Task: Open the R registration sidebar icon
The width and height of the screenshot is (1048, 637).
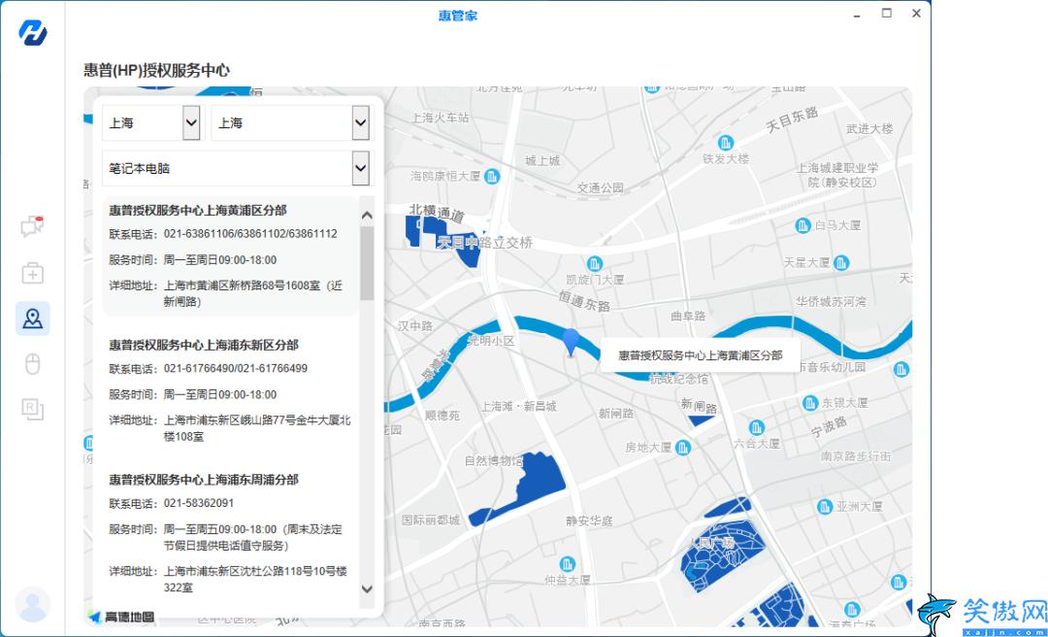Action: 32,409
